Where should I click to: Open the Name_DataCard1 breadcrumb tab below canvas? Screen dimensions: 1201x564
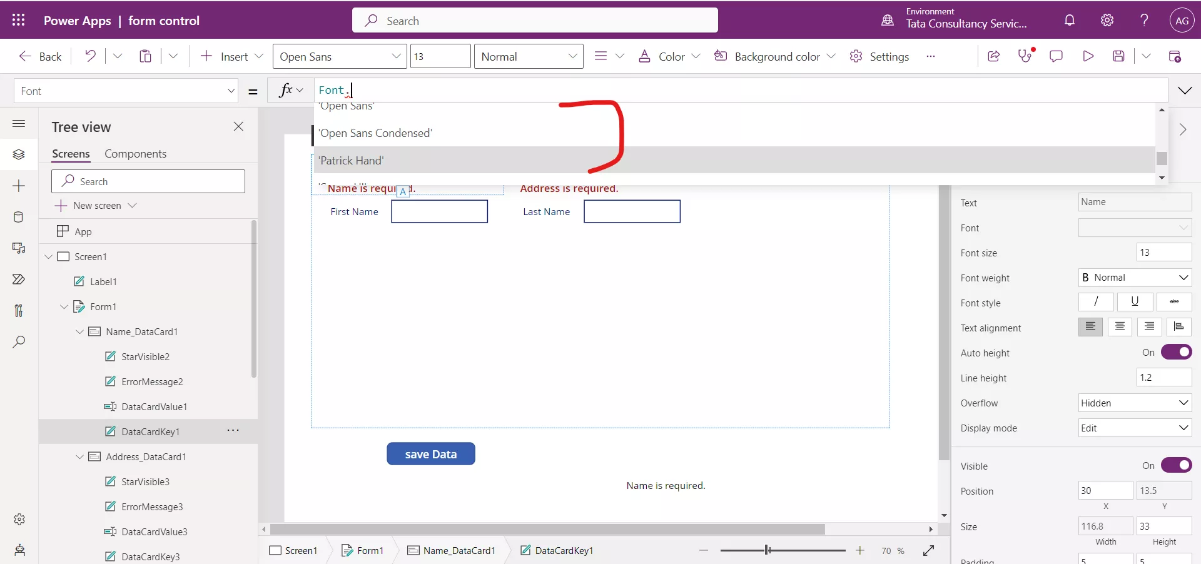[x=459, y=550]
